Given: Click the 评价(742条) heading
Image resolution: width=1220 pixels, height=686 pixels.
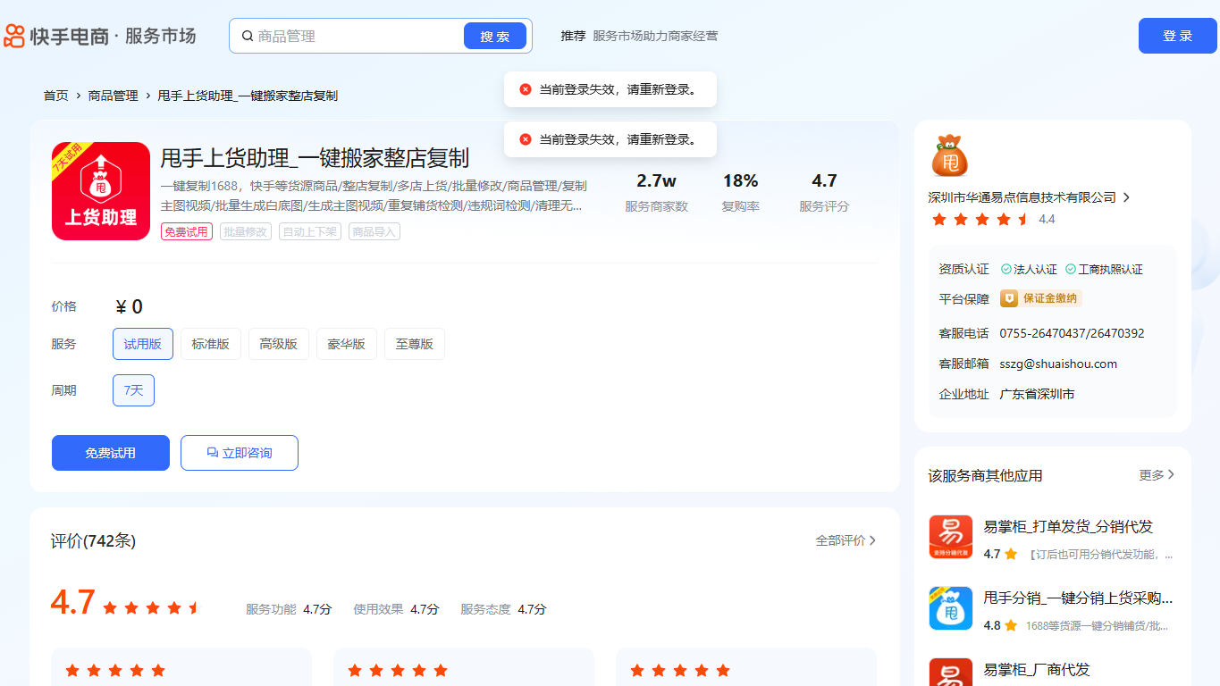Looking at the screenshot, I should [x=93, y=540].
